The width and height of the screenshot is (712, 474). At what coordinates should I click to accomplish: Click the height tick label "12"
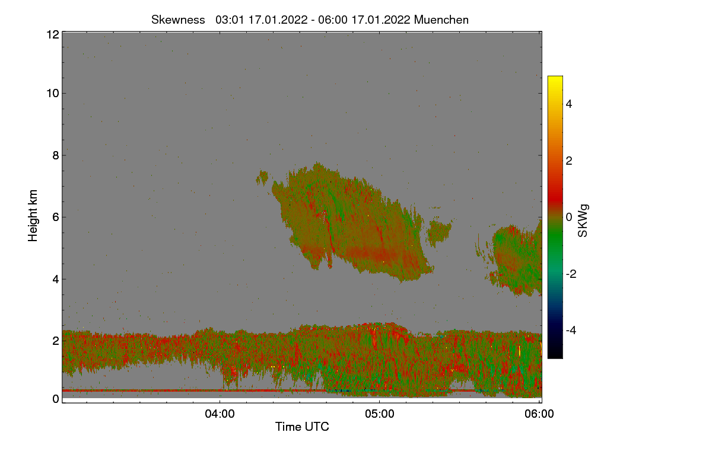click(52, 34)
